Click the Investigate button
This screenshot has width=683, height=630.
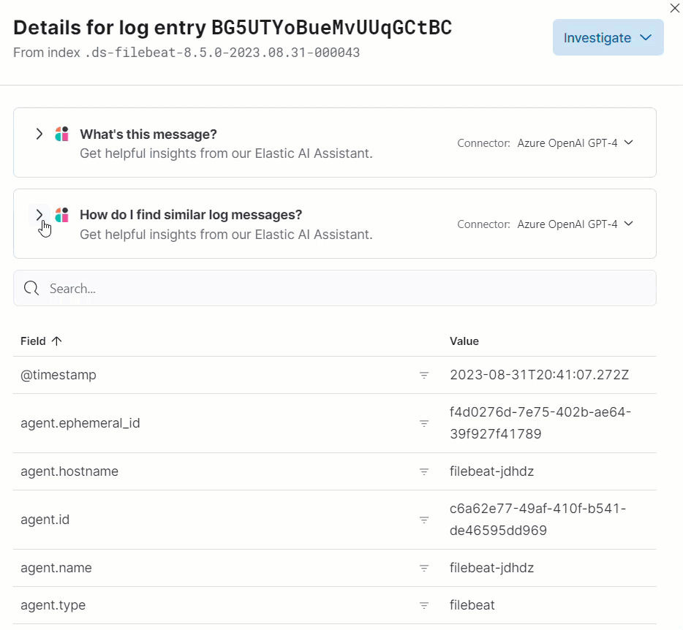tap(608, 37)
